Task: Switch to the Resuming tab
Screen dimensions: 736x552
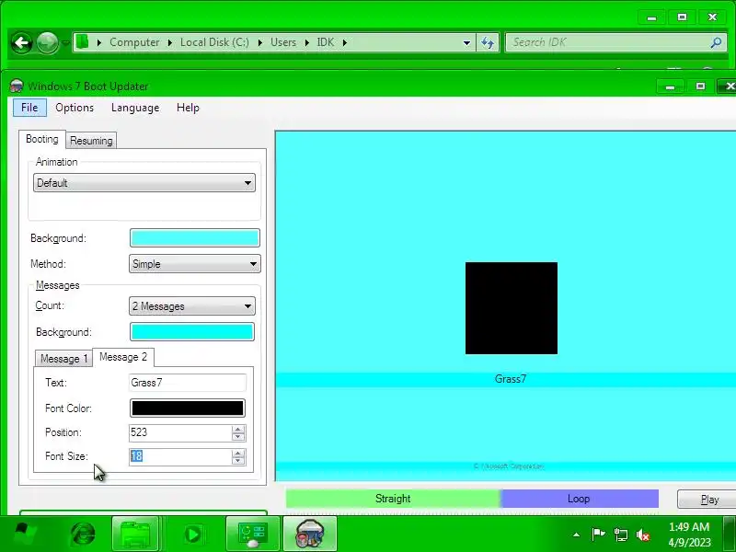Action: pos(91,141)
